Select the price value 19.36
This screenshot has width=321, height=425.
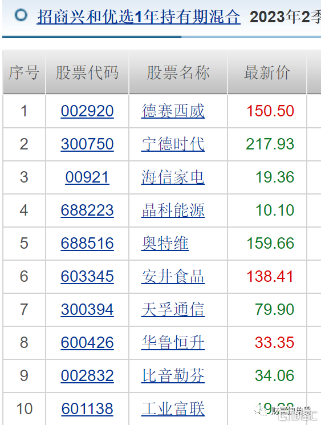point(275,177)
